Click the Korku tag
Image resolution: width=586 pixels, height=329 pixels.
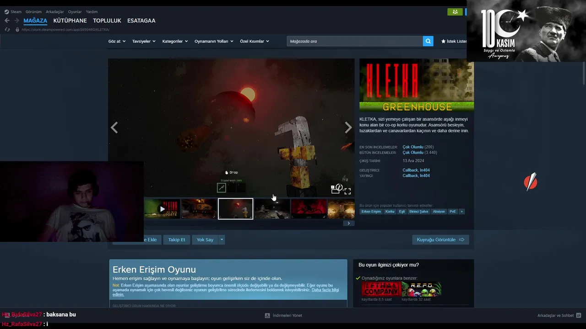390,212
